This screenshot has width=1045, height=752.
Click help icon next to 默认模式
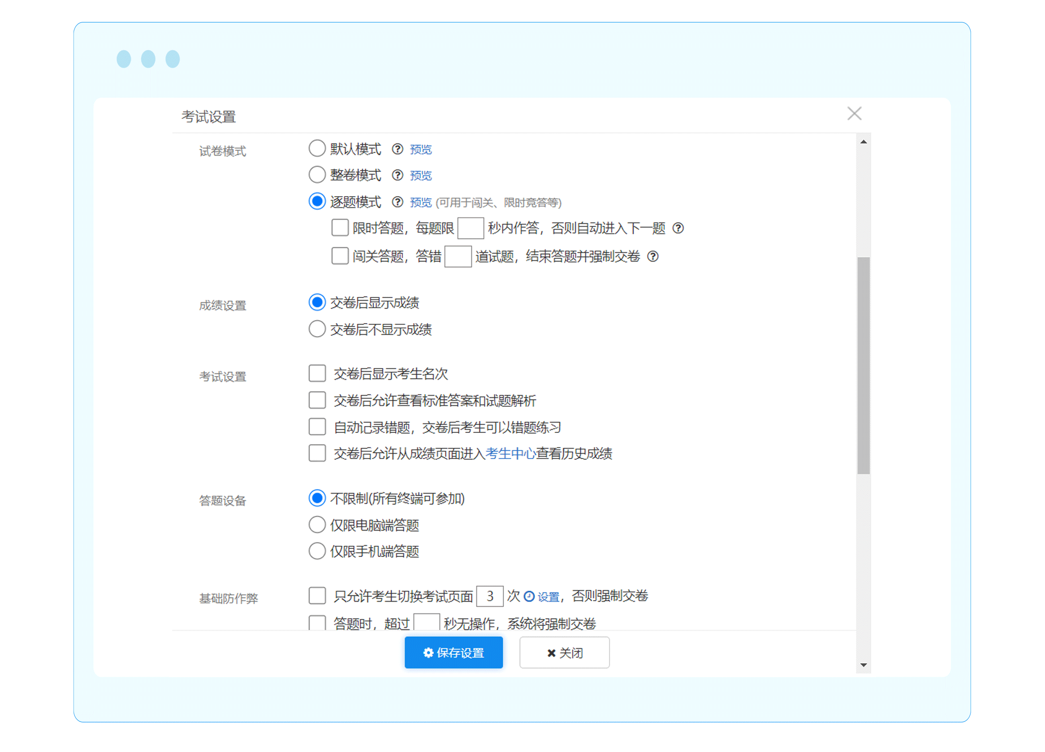(x=397, y=149)
